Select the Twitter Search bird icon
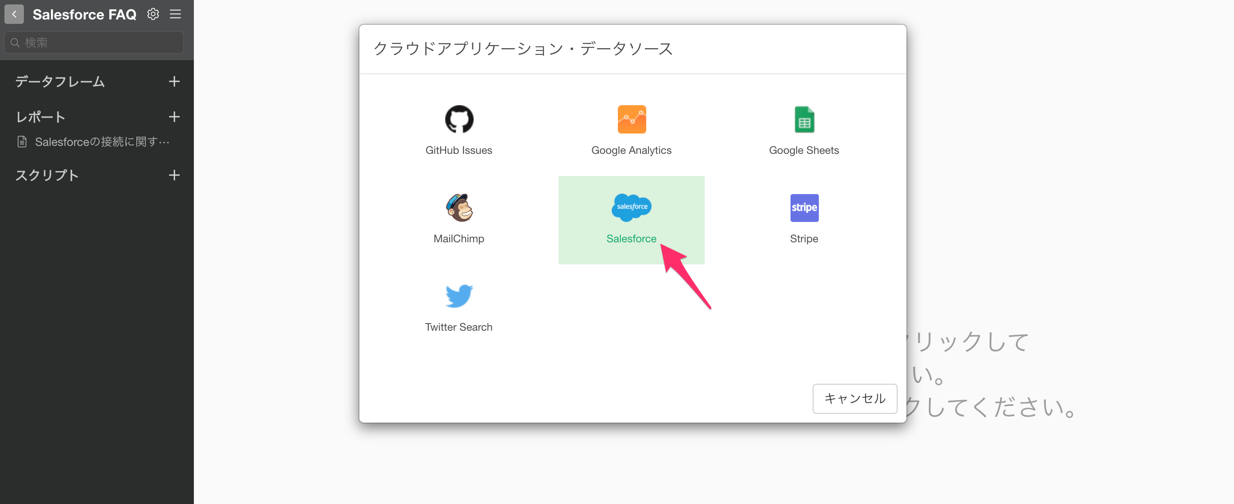 (459, 296)
